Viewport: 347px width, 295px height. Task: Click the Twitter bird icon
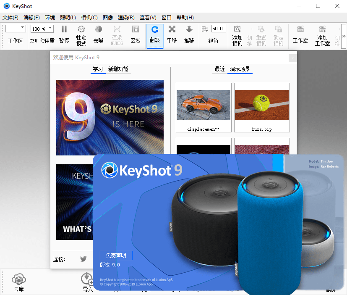click(83, 259)
